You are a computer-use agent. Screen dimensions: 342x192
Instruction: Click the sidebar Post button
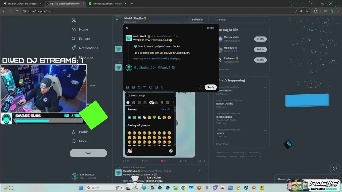tap(88, 153)
